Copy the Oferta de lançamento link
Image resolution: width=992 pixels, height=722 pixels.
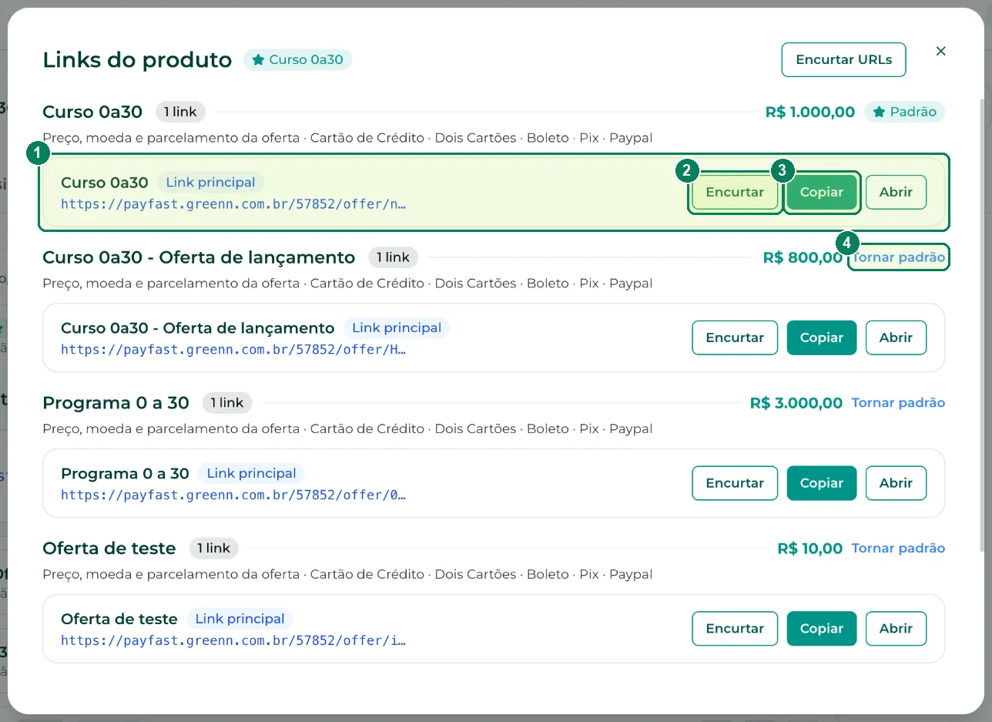pyautogui.click(x=822, y=337)
